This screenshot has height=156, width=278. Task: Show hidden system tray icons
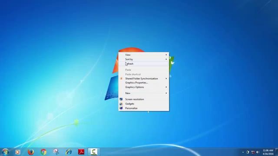point(243,152)
